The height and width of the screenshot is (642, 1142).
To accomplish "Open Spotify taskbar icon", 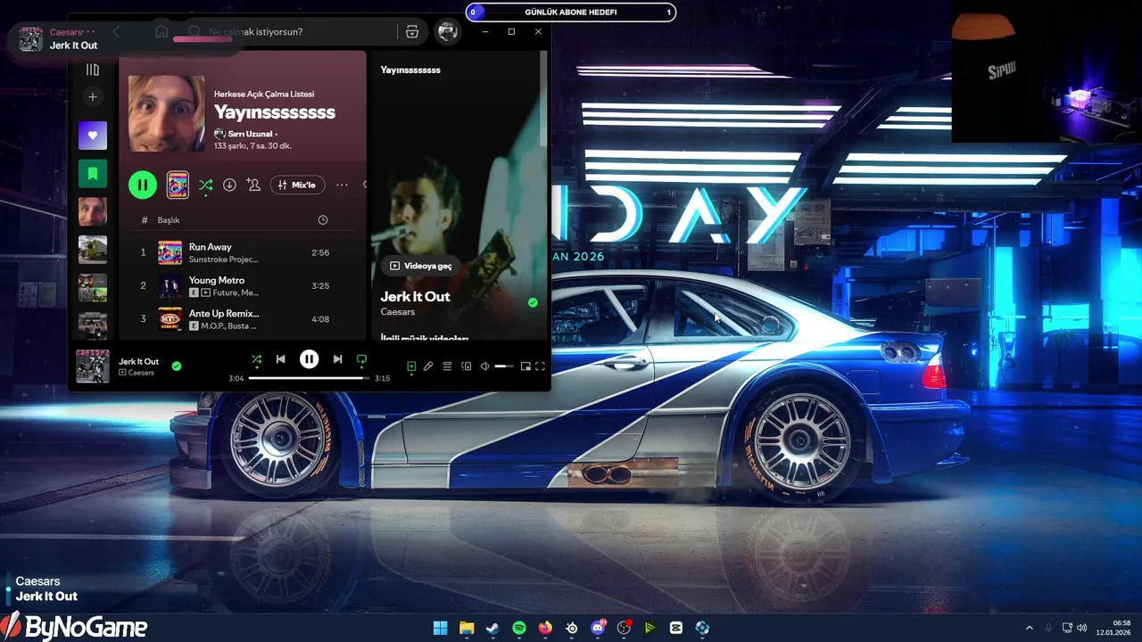I will tap(519, 628).
